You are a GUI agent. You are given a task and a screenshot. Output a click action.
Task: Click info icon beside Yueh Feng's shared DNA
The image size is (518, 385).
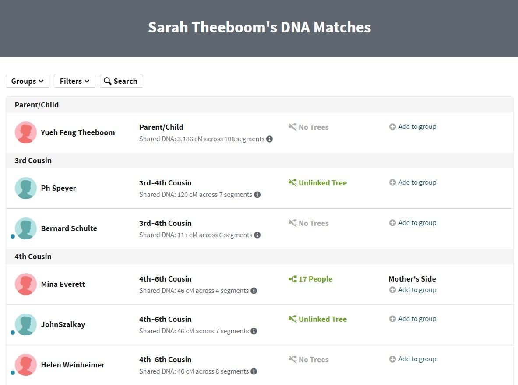coord(270,139)
